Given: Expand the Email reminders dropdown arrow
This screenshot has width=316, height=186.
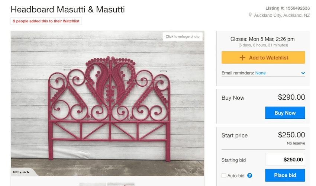Looking at the screenshot, I should 303,73.
